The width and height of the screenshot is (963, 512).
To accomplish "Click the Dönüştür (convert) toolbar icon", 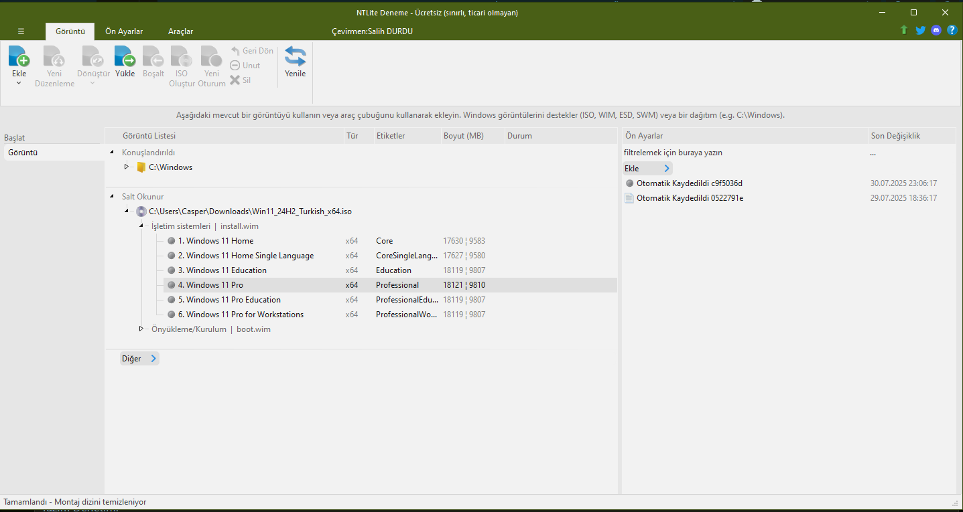I will (x=92, y=56).
